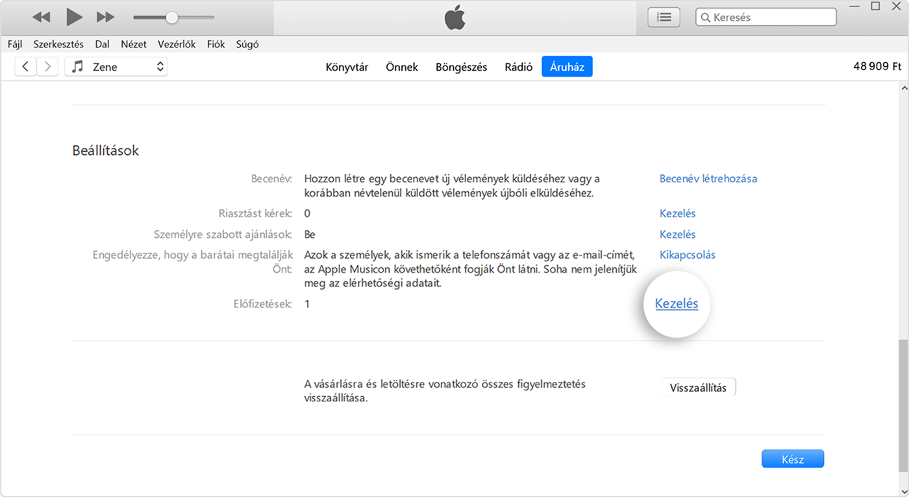Switch to the Könyvtár tab
This screenshot has width=909, height=498.
(346, 66)
